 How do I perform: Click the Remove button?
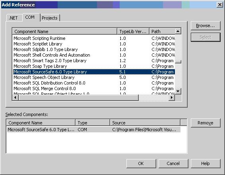coord(206,123)
